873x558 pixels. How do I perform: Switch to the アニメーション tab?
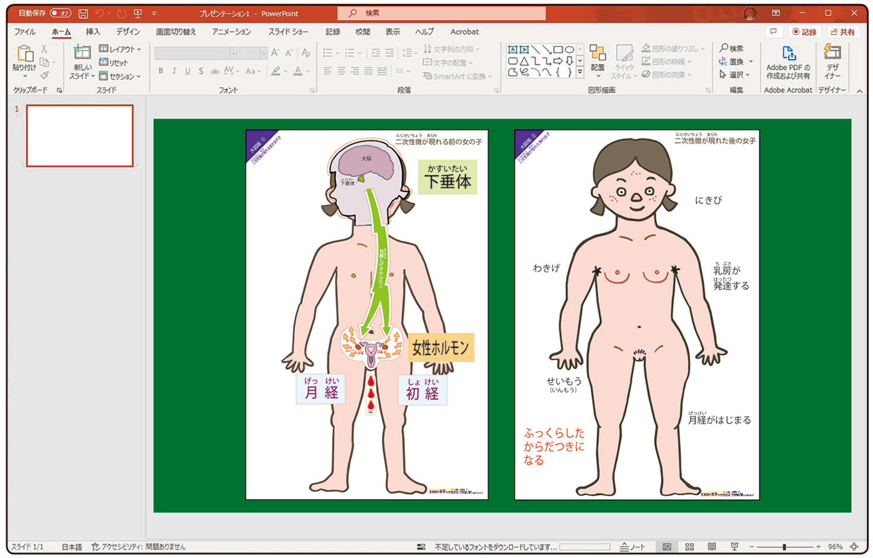pyautogui.click(x=231, y=31)
